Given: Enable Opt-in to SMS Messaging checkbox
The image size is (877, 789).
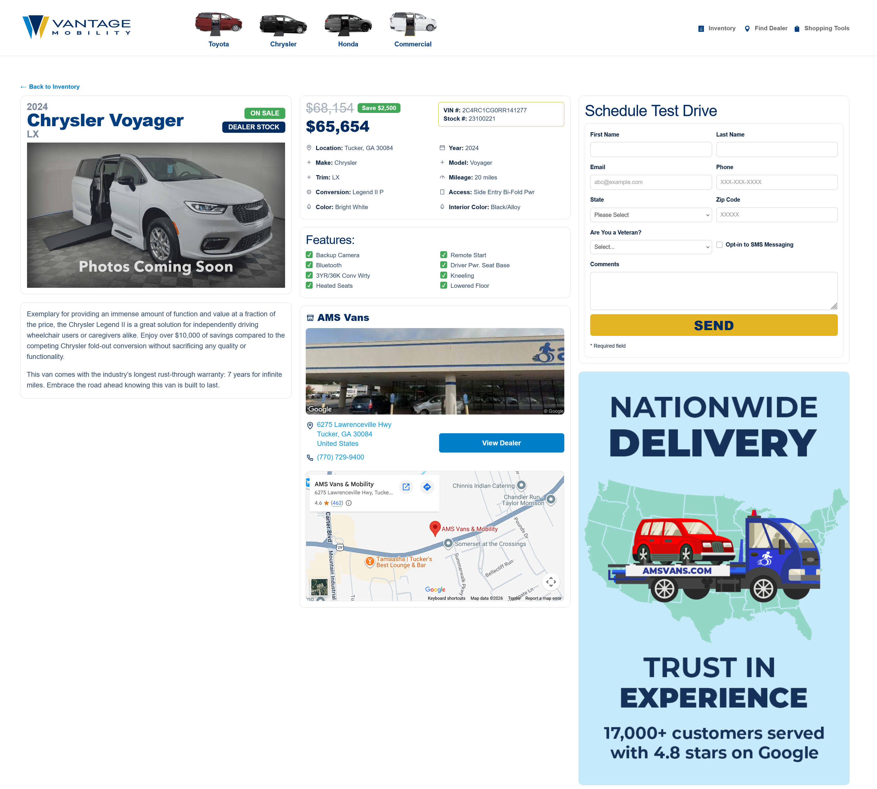Looking at the screenshot, I should pos(719,245).
